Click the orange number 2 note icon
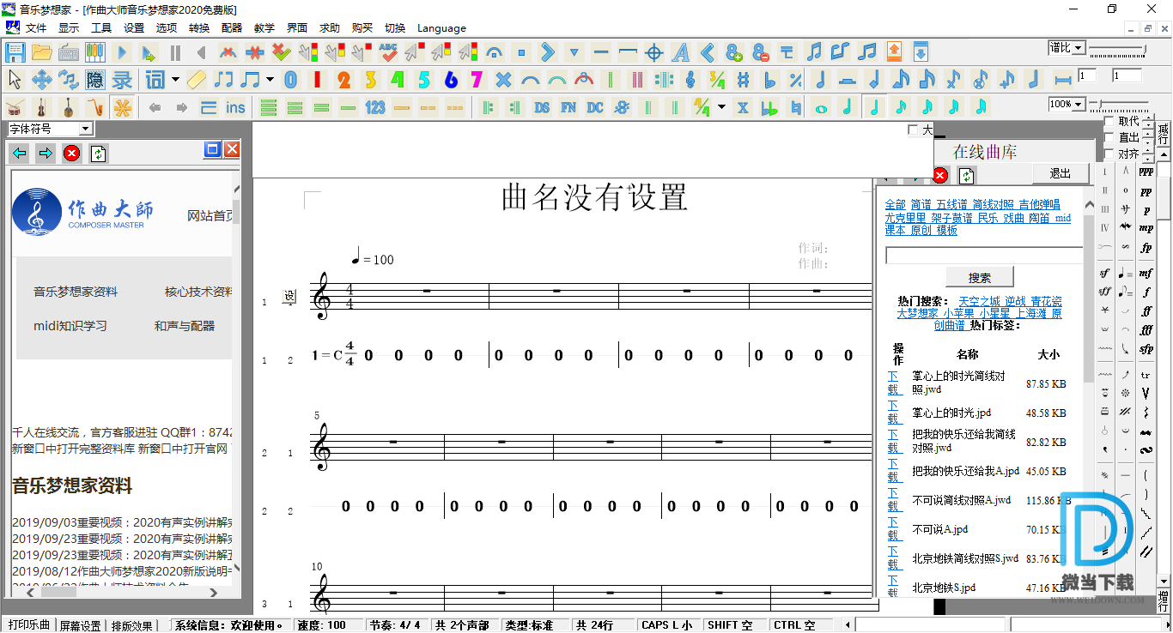The image size is (1173, 633). tap(344, 80)
